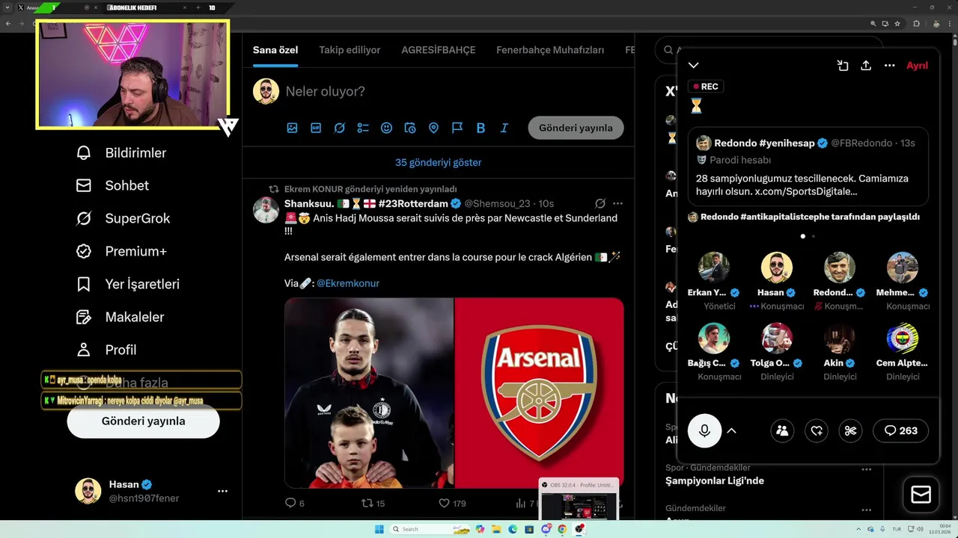
Task: Open more options on Shanksuu post
Action: (x=617, y=203)
